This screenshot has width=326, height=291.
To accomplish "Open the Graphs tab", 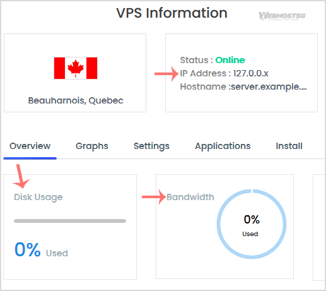I will coord(92,146).
